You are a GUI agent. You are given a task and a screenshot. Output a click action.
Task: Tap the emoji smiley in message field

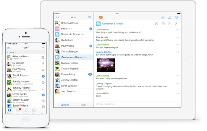(97, 104)
